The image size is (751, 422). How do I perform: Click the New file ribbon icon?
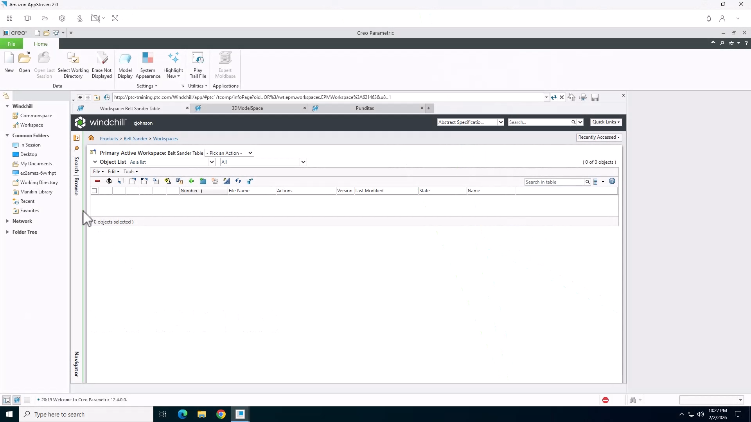pyautogui.click(x=9, y=63)
